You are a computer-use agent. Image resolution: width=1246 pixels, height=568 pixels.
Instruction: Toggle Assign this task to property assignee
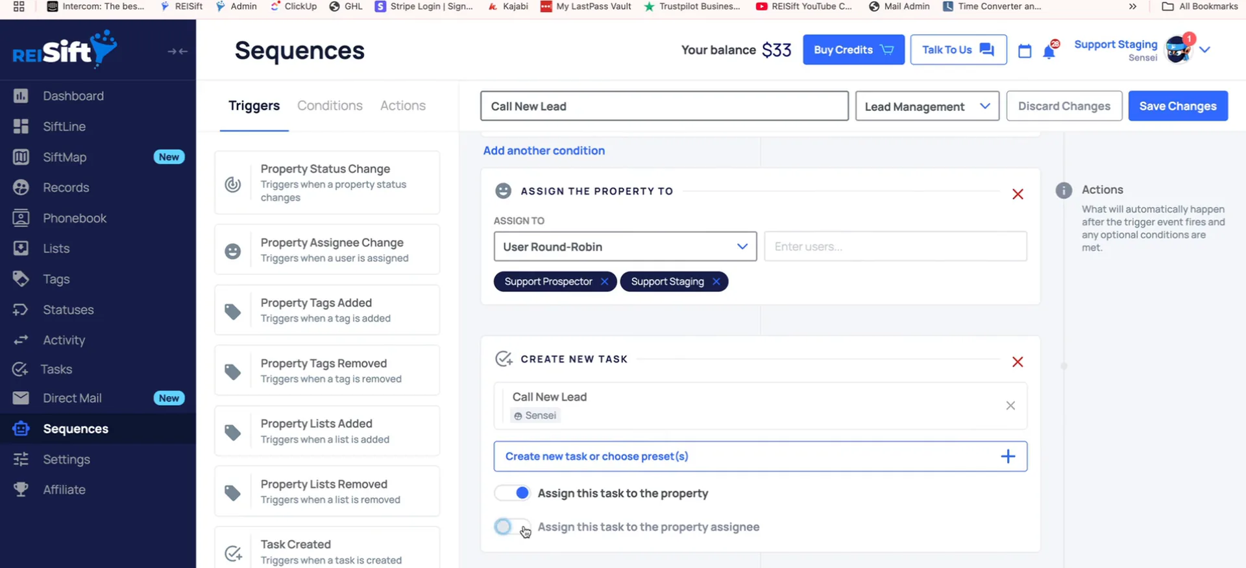pyautogui.click(x=513, y=527)
